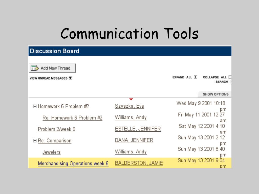
Task: Collapse the Re: Comparison thread
Action: point(35,141)
